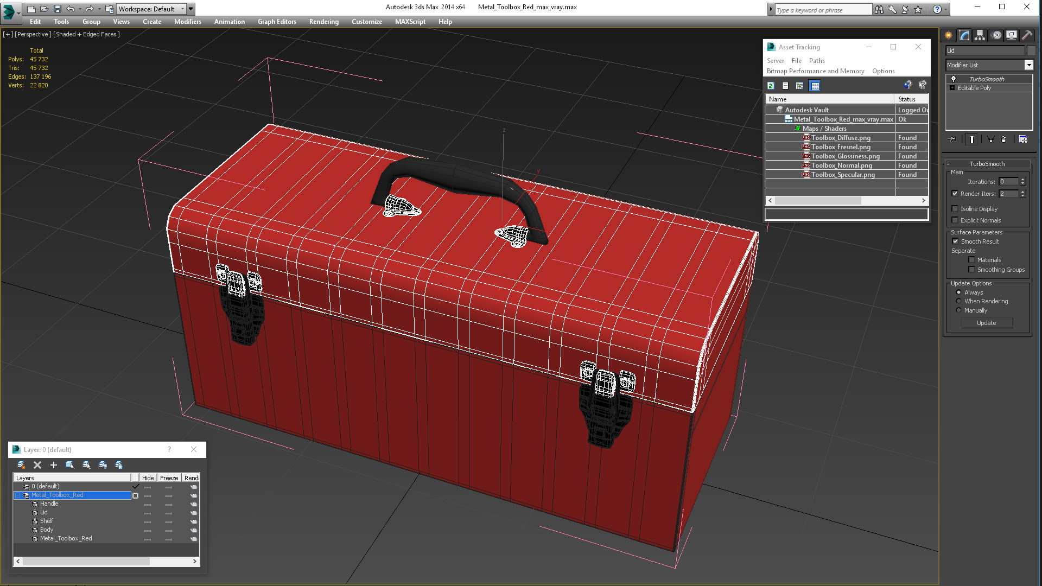This screenshot has width=1042, height=586.
Task: Open the Create command panel tab
Action: coord(949,35)
